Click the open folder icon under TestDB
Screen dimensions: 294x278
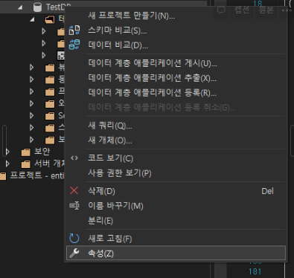point(50,19)
